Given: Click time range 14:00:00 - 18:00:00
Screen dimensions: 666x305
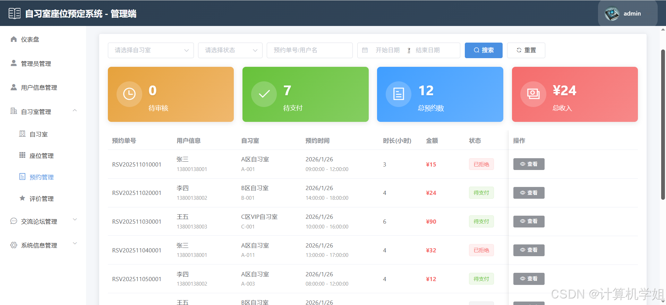Looking at the screenshot, I should (327, 198).
